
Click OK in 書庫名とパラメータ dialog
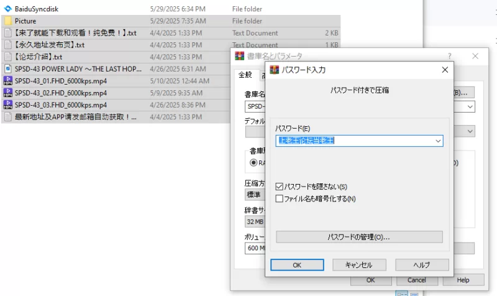pyautogui.click(x=371, y=280)
